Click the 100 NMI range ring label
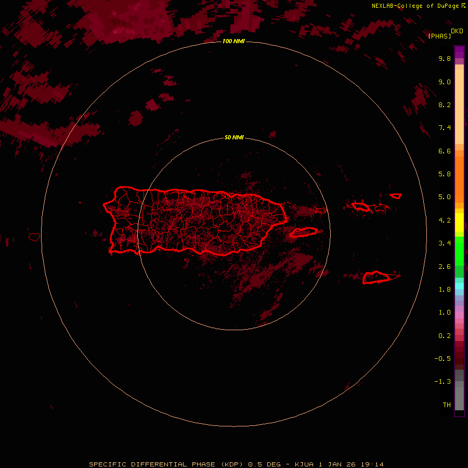This screenshot has height=468, width=468. pos(233,41)
